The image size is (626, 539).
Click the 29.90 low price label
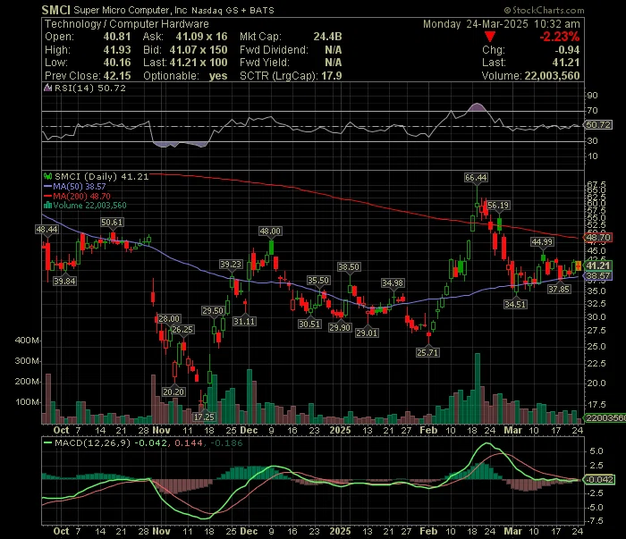(x=340, y=327)
